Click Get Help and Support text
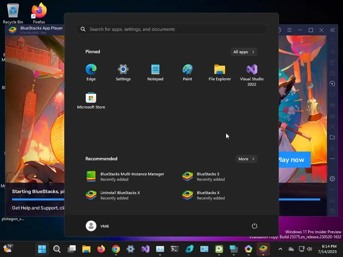This screenshot has width=343, height=257. [38, 208]
